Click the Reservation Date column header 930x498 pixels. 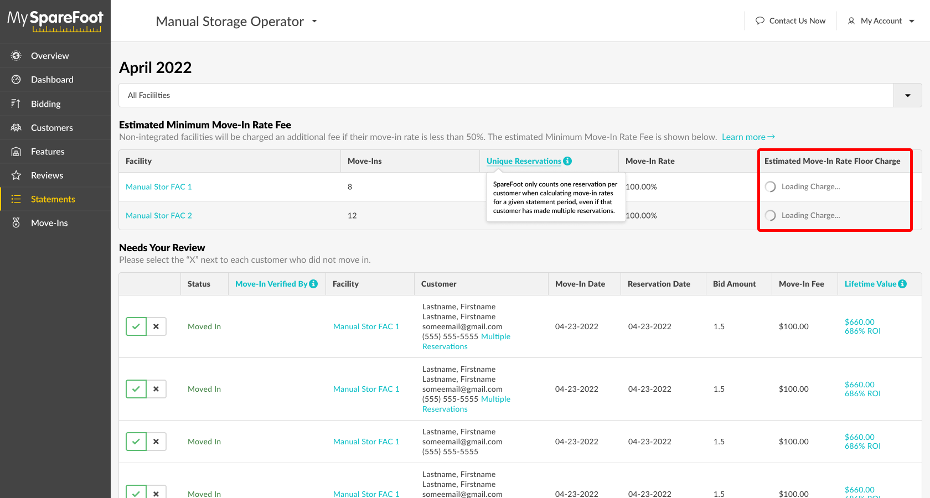(659, 284)
